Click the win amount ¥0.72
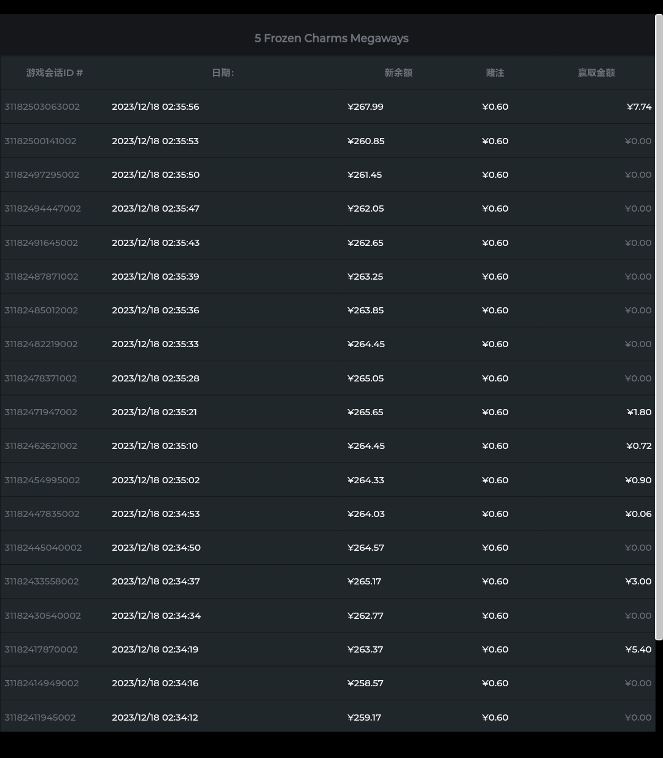 [x=638, y=446]
